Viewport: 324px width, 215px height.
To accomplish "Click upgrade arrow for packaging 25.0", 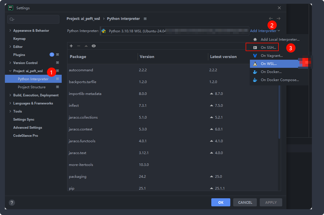I will coord(211,177).
